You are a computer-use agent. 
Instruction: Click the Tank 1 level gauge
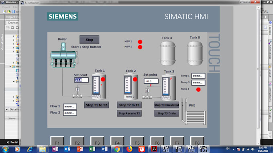click(96, 85)
